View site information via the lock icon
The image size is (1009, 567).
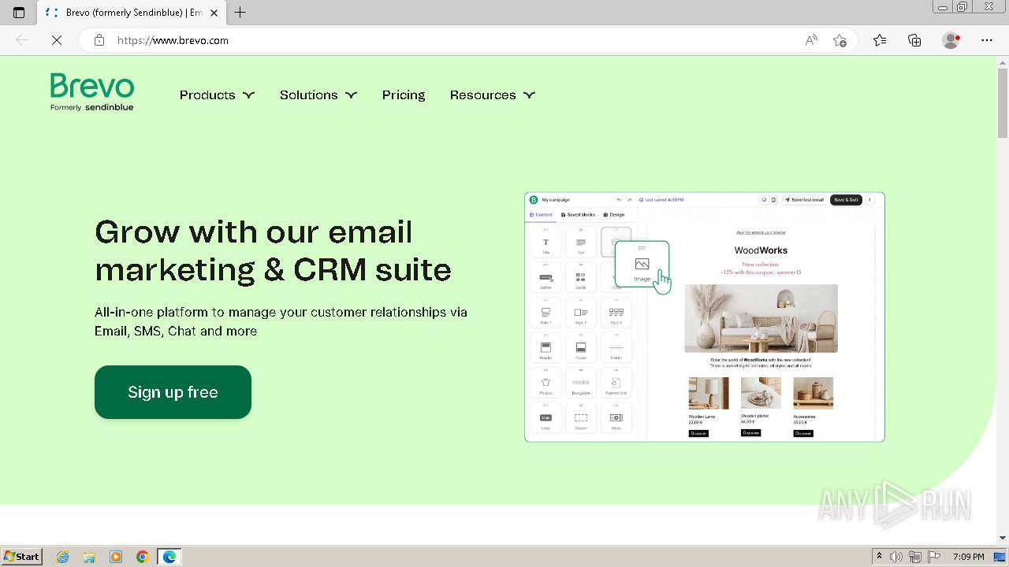click(99, 40)
